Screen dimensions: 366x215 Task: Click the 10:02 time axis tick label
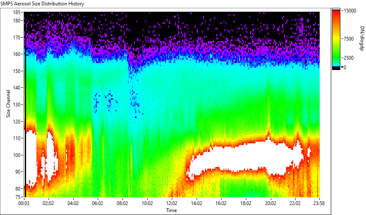(x=147, y=203)
